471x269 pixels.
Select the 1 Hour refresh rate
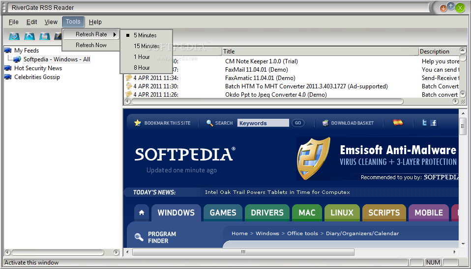click(x=147, y=57)
